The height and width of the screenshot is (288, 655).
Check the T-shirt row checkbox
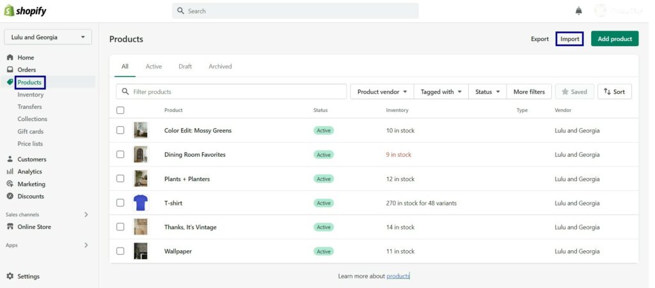(120, 203)
